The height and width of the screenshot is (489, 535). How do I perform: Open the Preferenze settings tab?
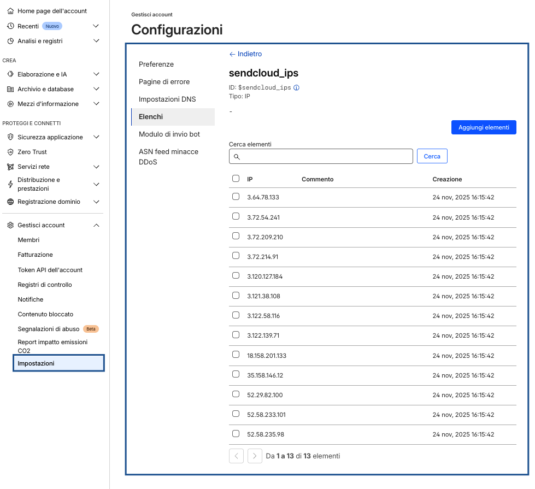(173, 64)
